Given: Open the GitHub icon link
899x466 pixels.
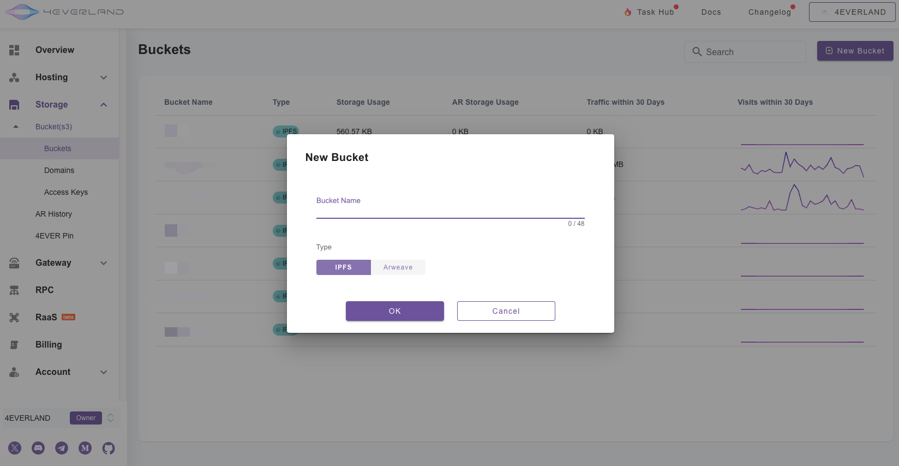Looking at the screenshot, I should click(109, 449).
